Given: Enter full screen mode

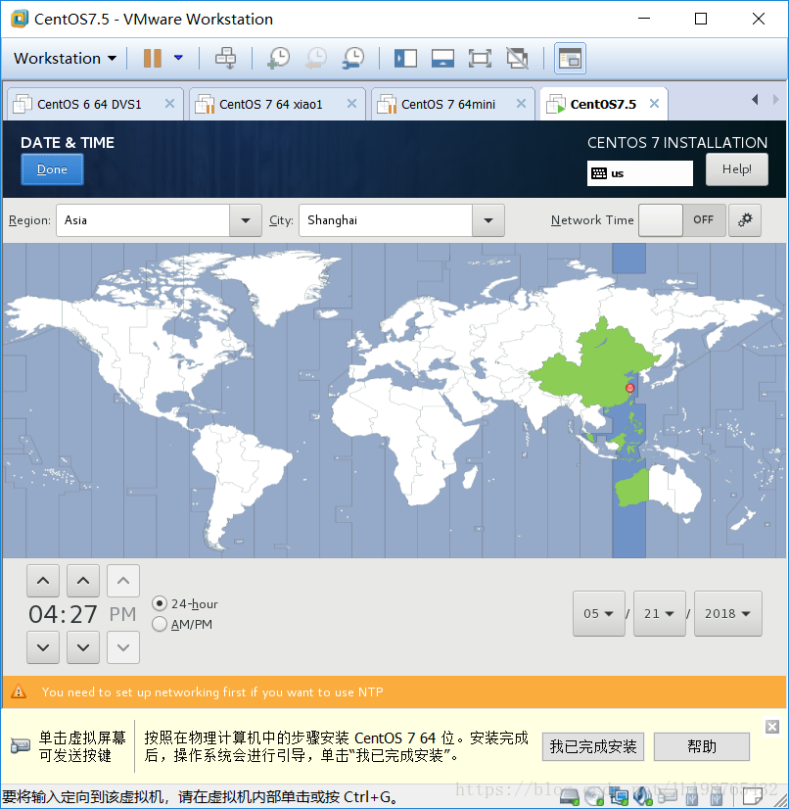Looking at the screenshot, I should click(480, 59).
